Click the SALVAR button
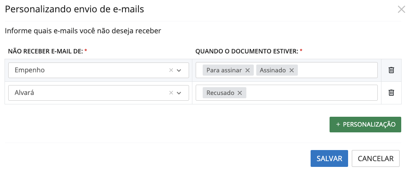The height and width of the screenshot is (171, 407). (329, 159)
